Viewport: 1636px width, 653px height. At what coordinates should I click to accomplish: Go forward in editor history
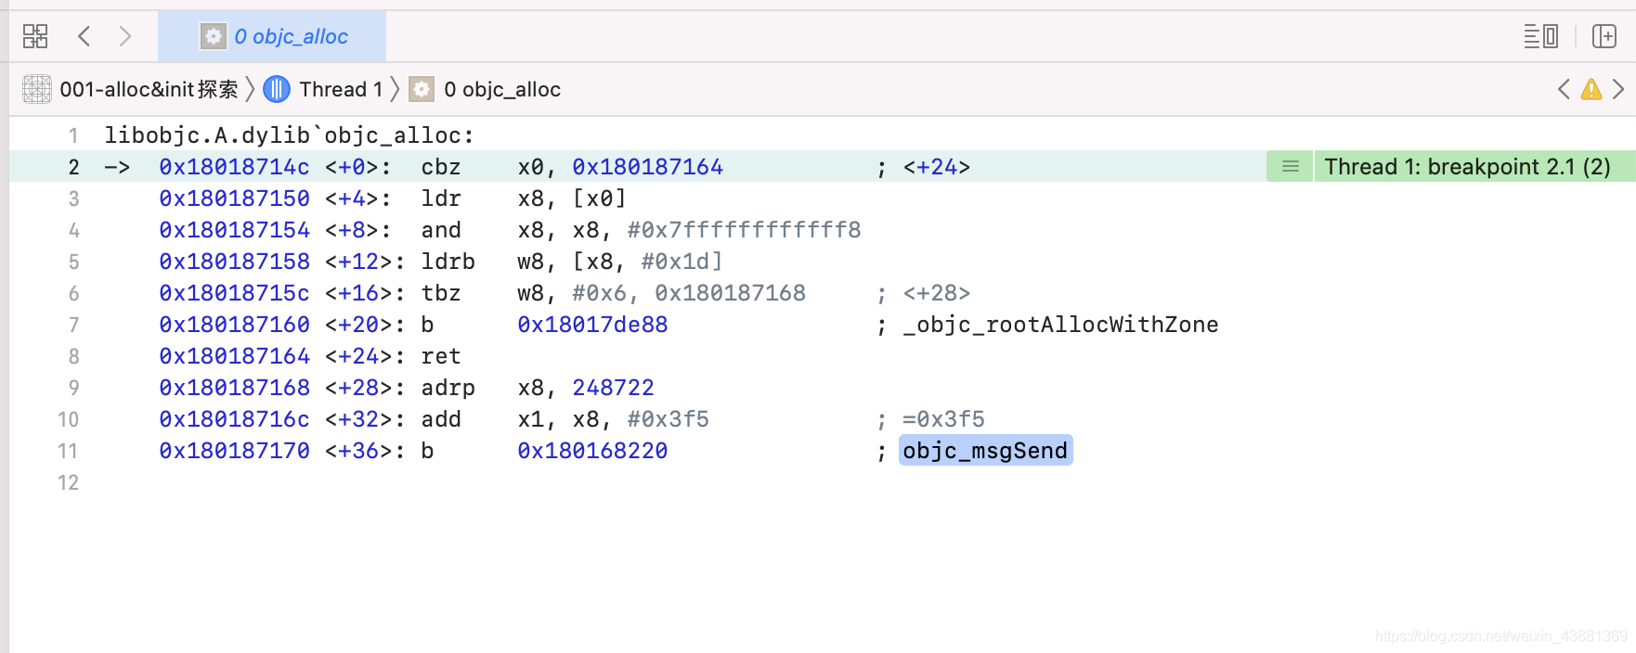point(125,36)
